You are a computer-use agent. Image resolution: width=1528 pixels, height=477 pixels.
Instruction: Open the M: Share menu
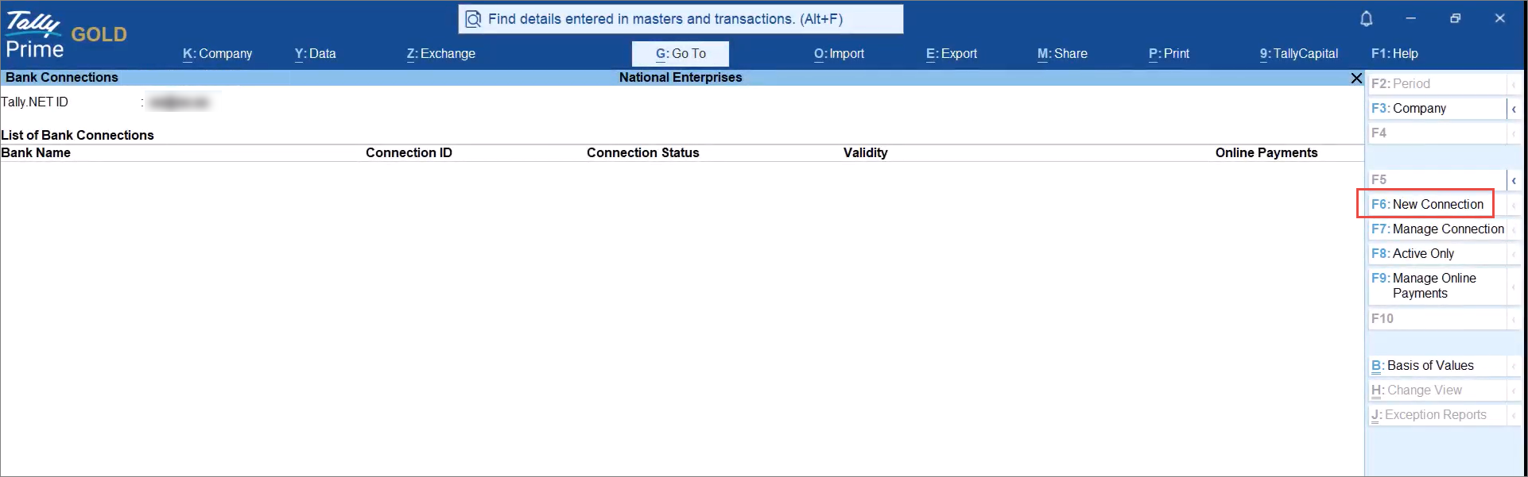point(1062,54)
